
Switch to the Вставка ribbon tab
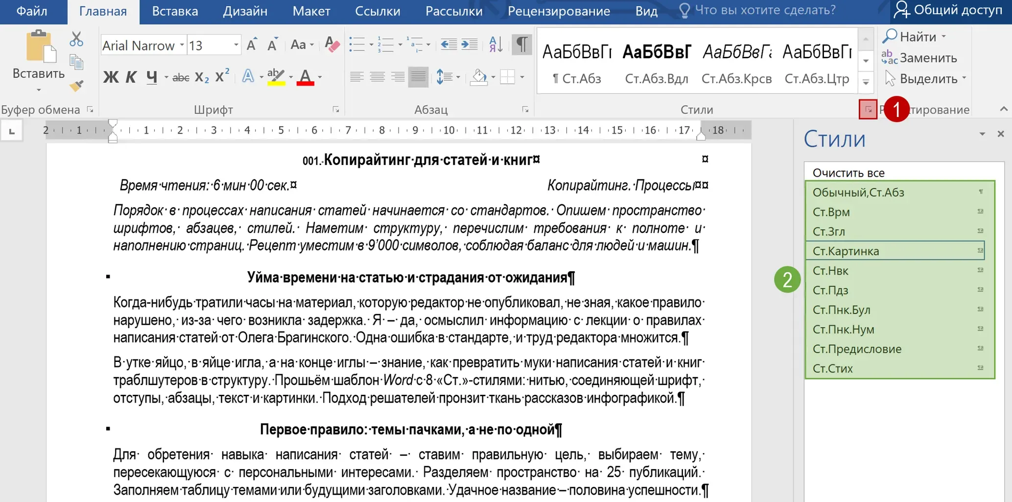175,11
